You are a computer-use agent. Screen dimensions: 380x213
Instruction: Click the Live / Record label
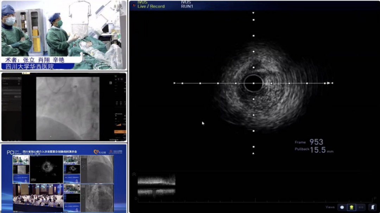click(x=151, y=6)
